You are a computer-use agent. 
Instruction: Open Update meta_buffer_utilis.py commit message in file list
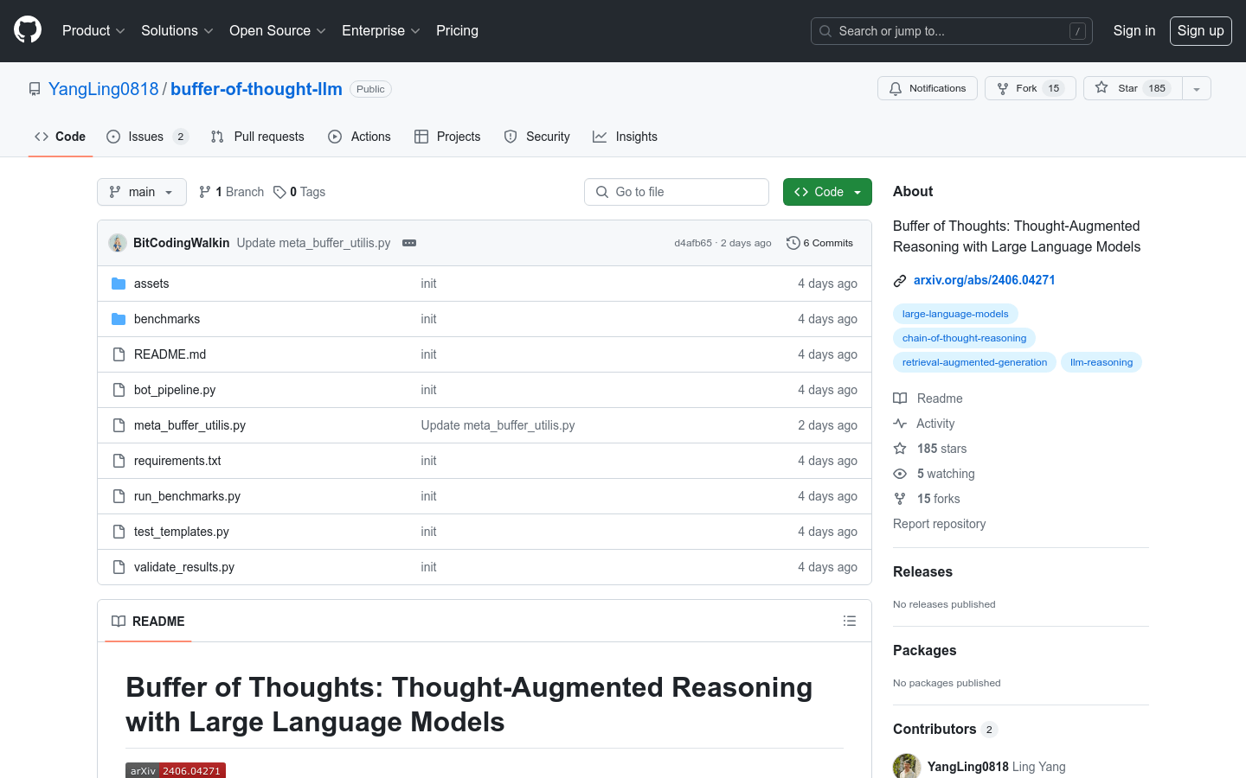[498, 425]
